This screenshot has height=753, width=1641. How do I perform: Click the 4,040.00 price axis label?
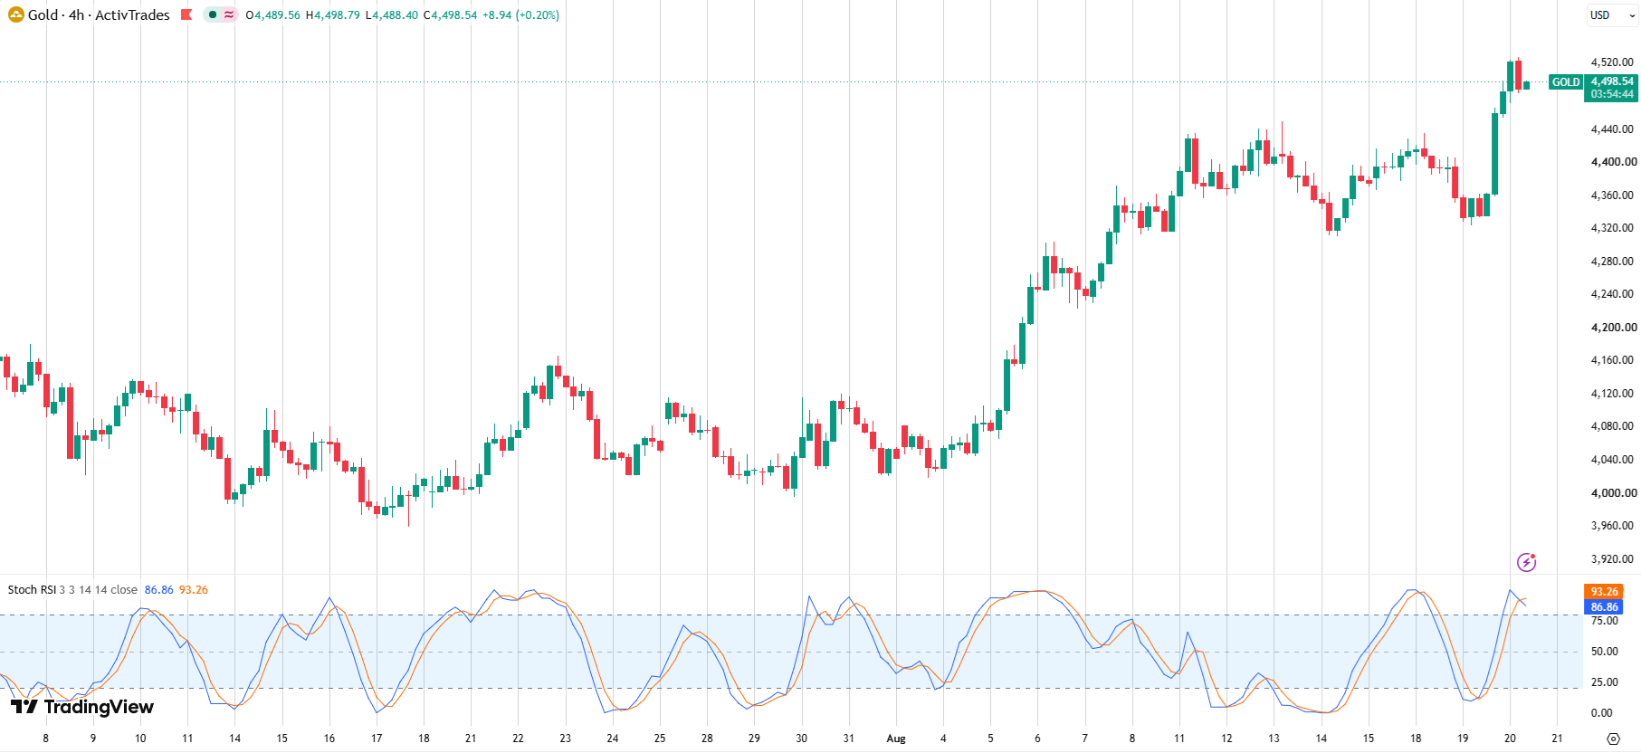[x=1612, y=460]
